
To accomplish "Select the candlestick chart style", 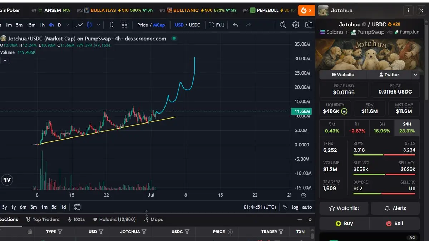I will pos(89,25).
